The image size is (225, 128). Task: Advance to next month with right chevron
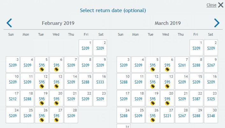click(217, 23)
